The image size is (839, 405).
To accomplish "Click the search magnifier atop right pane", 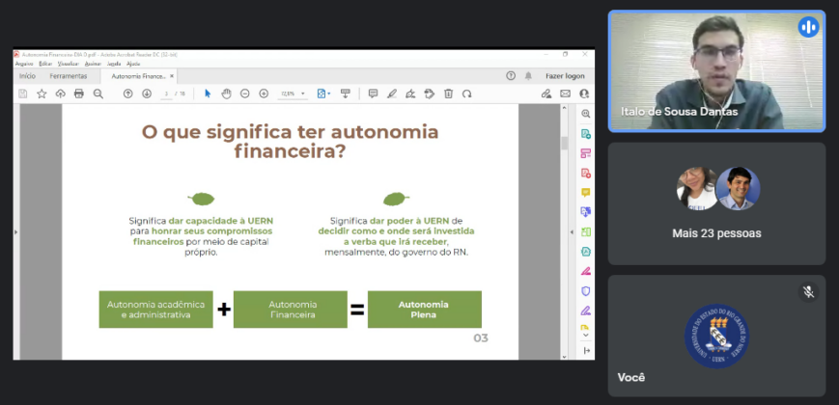I will click(x=586, y=114).
